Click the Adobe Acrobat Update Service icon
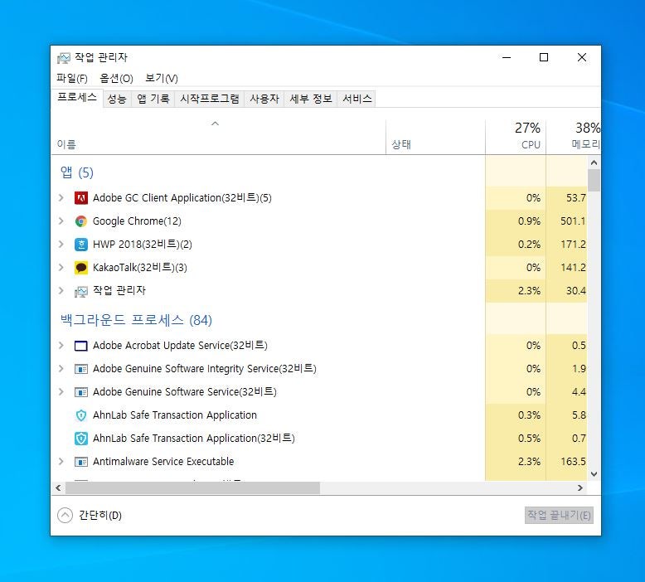 [81, 346]
